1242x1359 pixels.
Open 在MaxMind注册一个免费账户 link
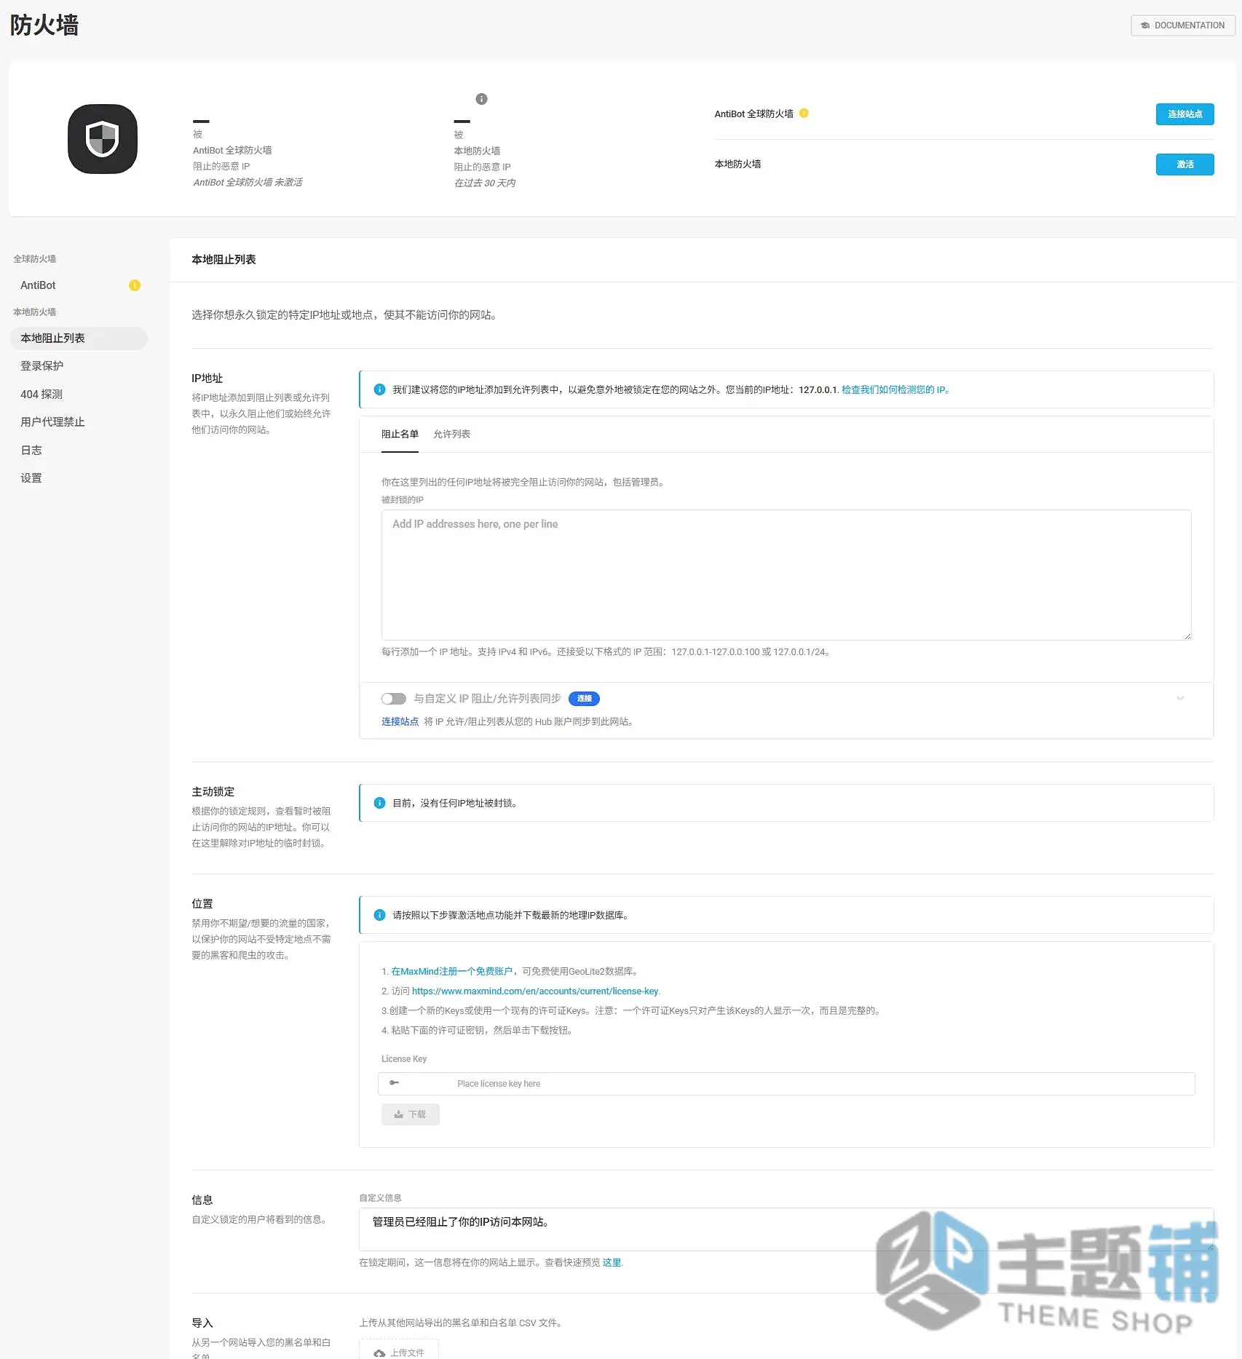(x=451, y=972)
